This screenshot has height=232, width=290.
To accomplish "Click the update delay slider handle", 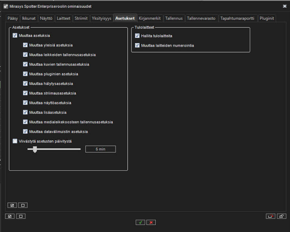I will coord(35,149).
